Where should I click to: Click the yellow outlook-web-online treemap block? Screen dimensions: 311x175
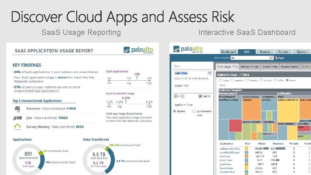point(288,110)
